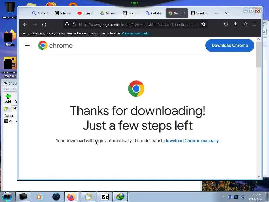Viewport: 269px width, 202px height.
Task: Go back with the browser back arrow
Action: tap(25, 24)
